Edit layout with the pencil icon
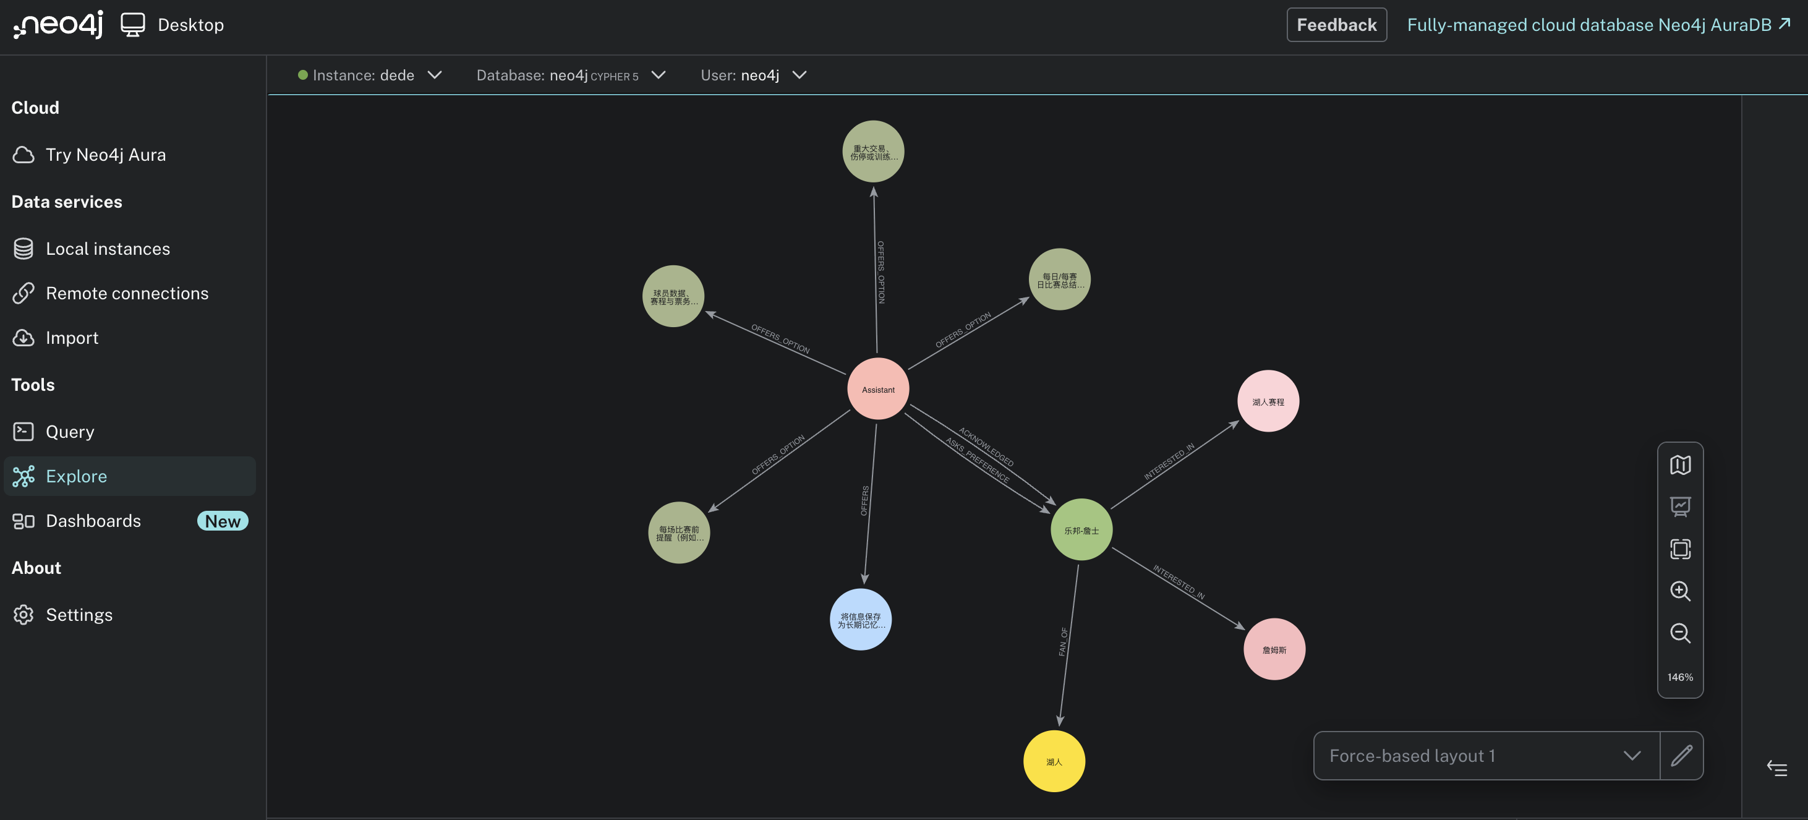Image resolution: width=1808 pixels, height=820 pixels. [1682, 756]
